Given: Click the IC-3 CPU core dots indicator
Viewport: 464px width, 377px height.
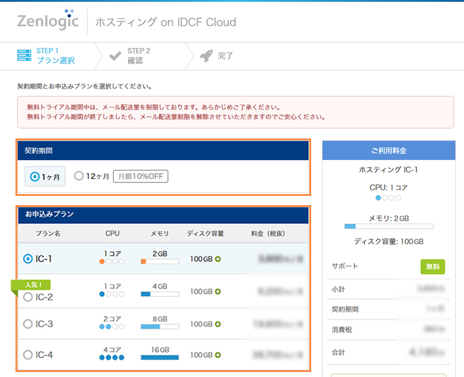Looking at the screenshot, I should [112, 326].
